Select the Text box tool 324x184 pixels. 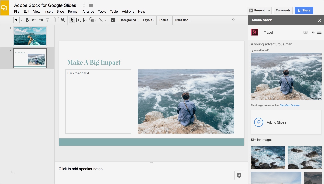tap(78, 20)
